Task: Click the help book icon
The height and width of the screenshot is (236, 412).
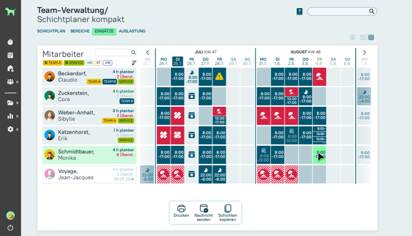Action: click(x=299, y=11)
